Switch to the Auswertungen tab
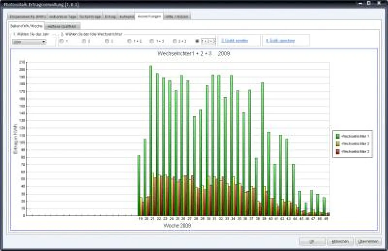The height and width of the screenshot is (251, 388). coord(149,16)
